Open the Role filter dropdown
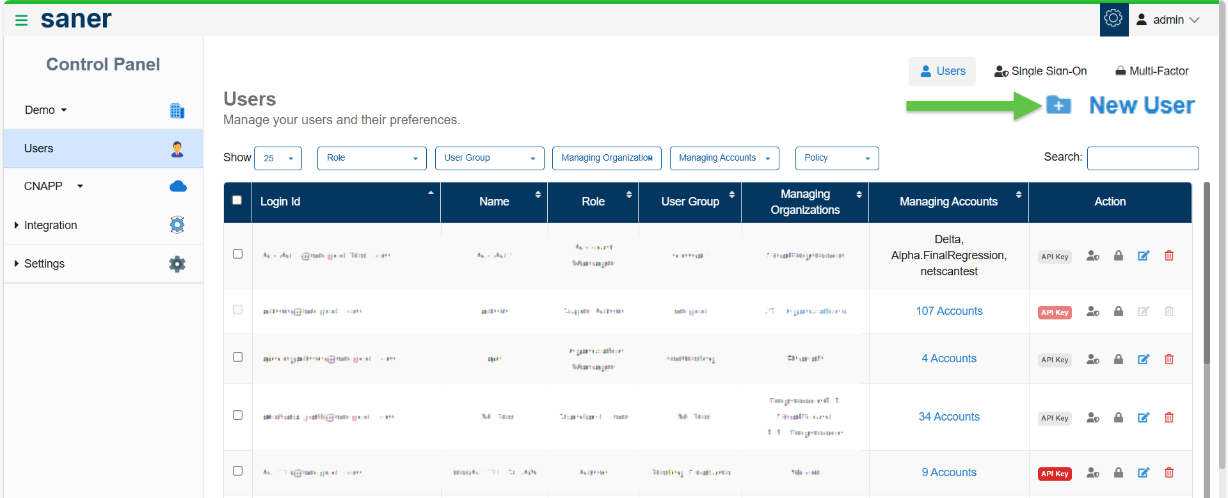Viewport: 1228px width, 498px height. click(372, 158)
